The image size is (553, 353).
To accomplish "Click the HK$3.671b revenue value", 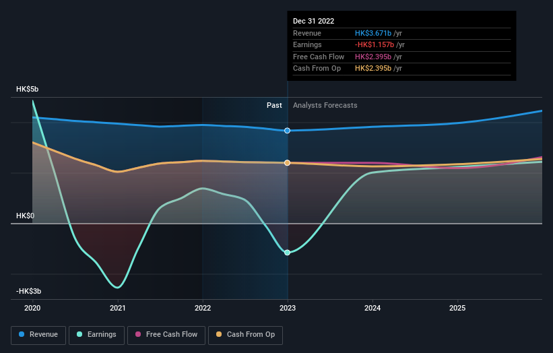I will [x=373, y=33].
